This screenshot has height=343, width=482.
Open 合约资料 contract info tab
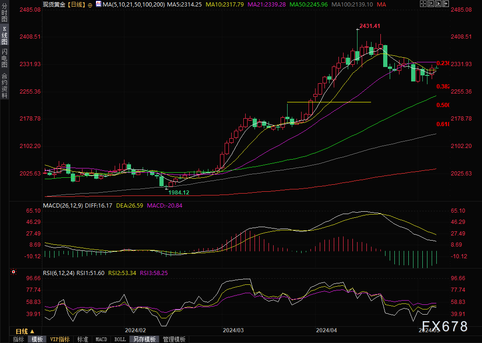[4, 85]
